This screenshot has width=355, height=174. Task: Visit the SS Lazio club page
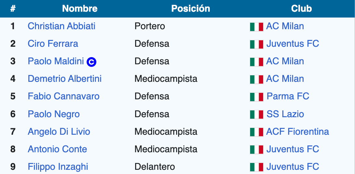[x=285, y=114]
